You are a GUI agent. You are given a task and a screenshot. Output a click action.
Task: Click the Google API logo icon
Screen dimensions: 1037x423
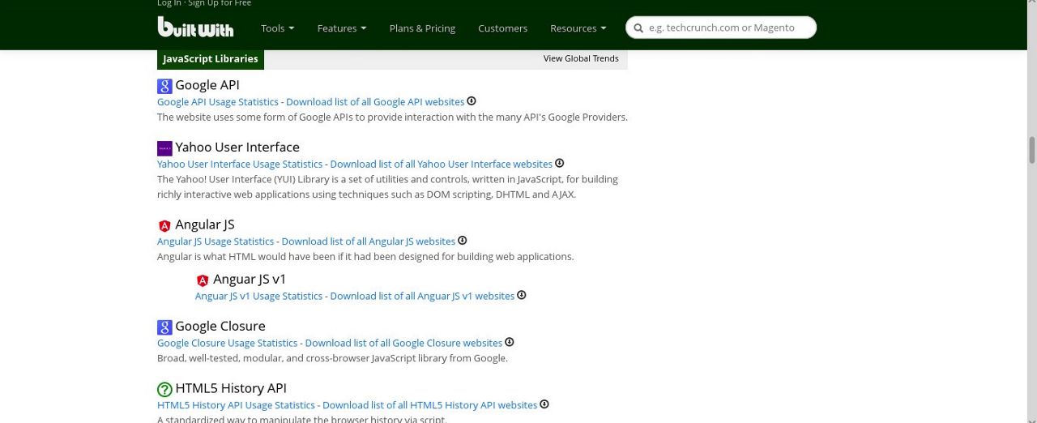164,86
